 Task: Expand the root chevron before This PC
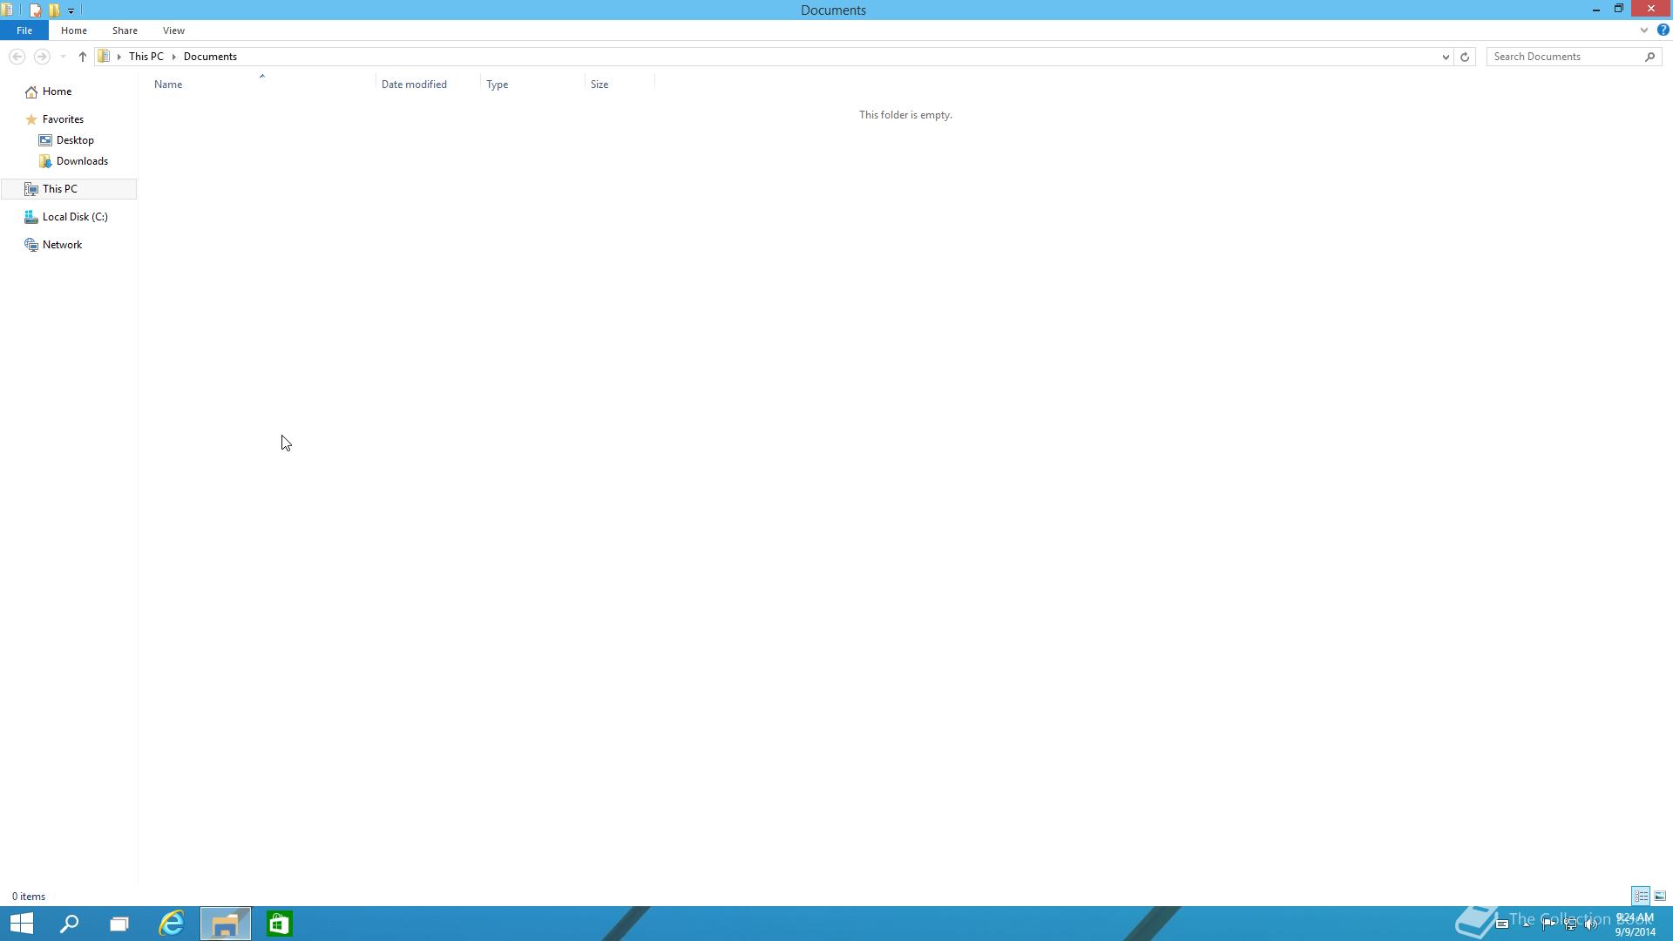[x=119, y=57]
